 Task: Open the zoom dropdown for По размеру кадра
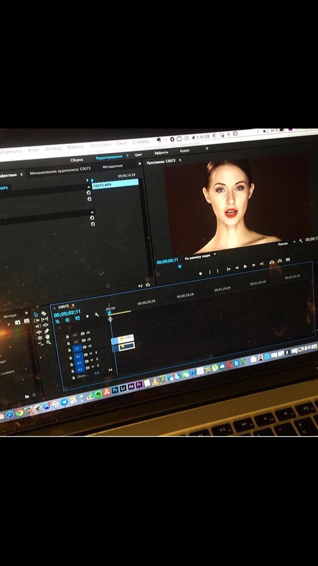pos(215,254)
